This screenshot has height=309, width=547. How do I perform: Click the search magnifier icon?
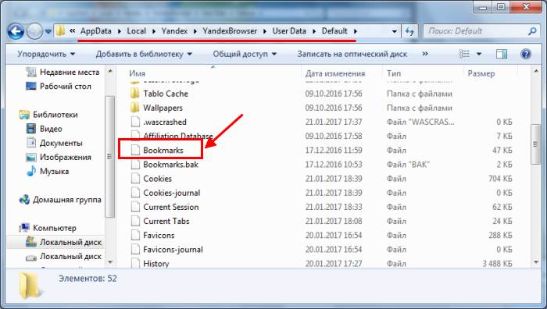tap(532, 31)
